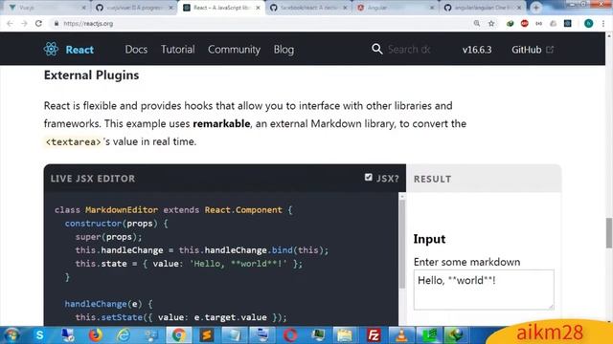Open FileZilla from the taskbar
The image size is (613, 344).
tap(374, 335)
